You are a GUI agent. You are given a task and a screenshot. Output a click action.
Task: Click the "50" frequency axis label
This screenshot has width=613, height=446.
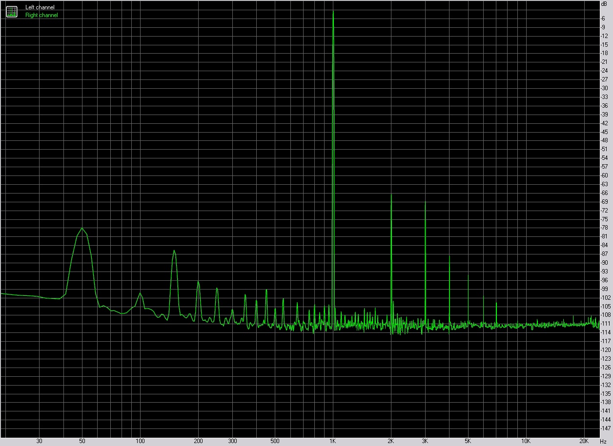pyautogui.click(x=82, y=442)
